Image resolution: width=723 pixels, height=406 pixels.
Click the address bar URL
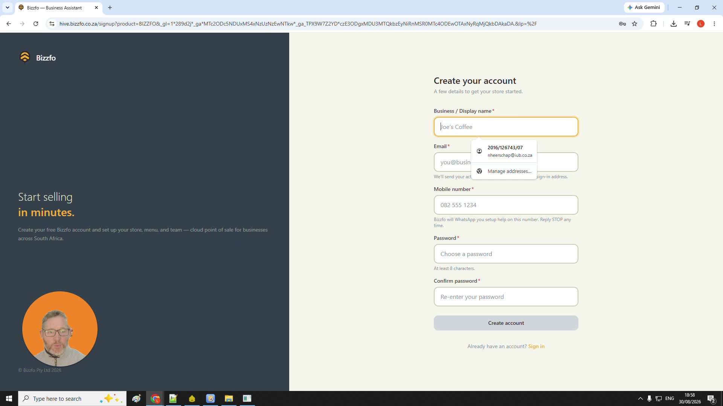coord(298,24)
